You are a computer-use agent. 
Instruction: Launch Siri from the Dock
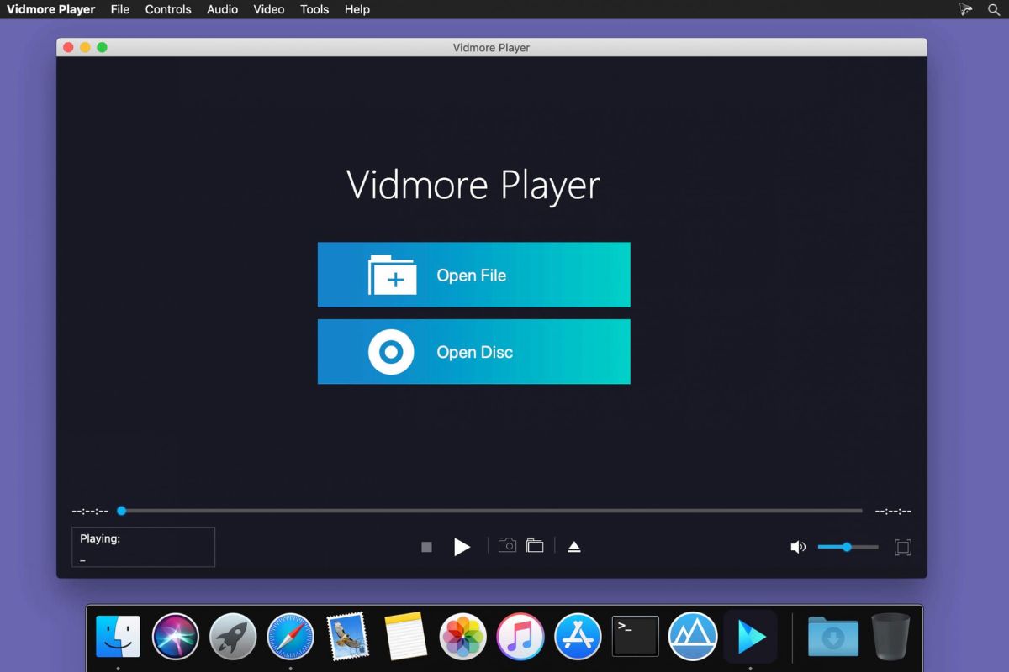[x=175, y=637]
